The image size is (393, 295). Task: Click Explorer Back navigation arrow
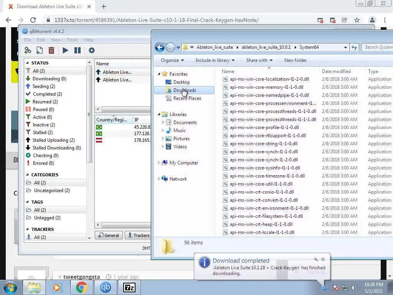pos(160,47)
